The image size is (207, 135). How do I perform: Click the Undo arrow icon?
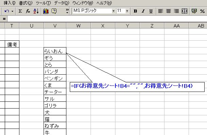coord(6,11)
